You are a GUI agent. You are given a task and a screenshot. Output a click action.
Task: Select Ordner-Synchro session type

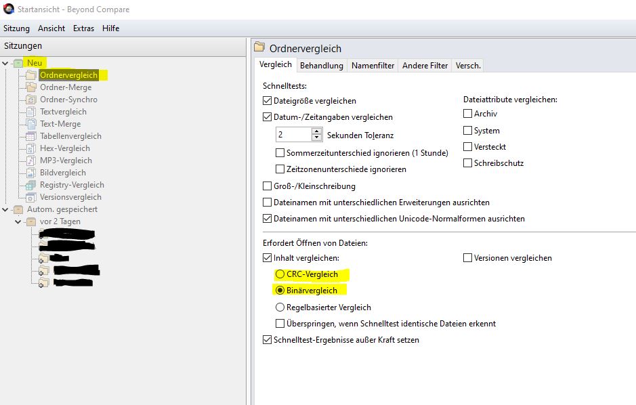pyautogui.click(x=68, y=100)
